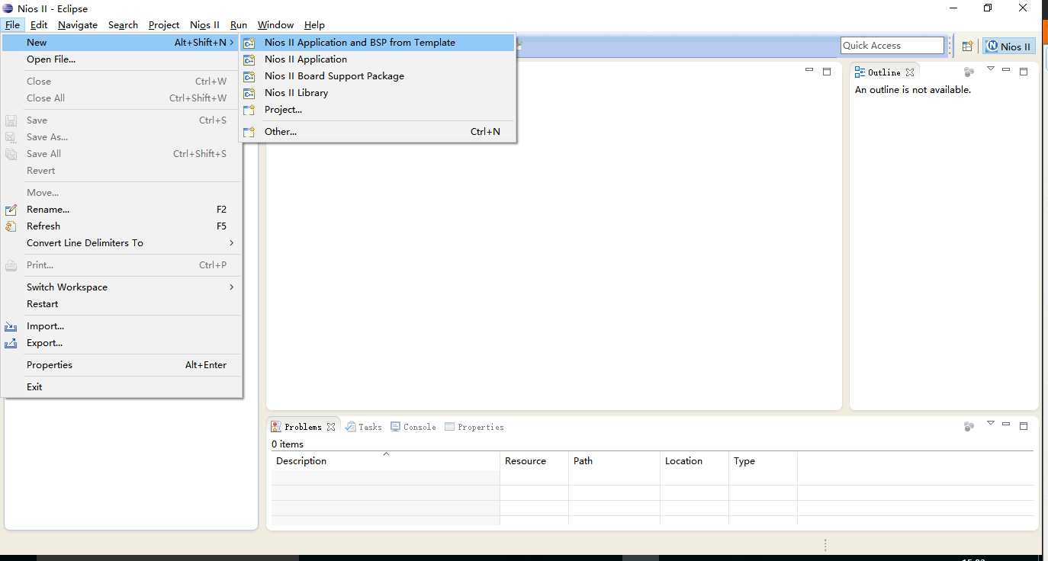The image size is (1048, 561).
Task: Open the Help menu
Action: [314, 25]
